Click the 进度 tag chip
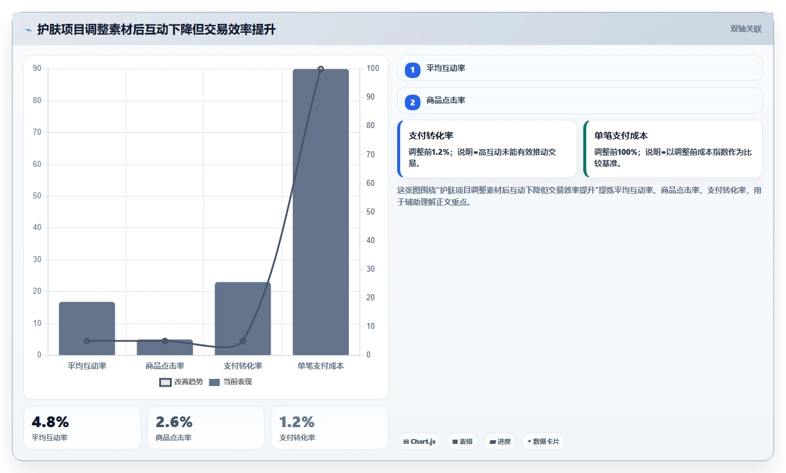The image size is (786, 473). (500, 441)
